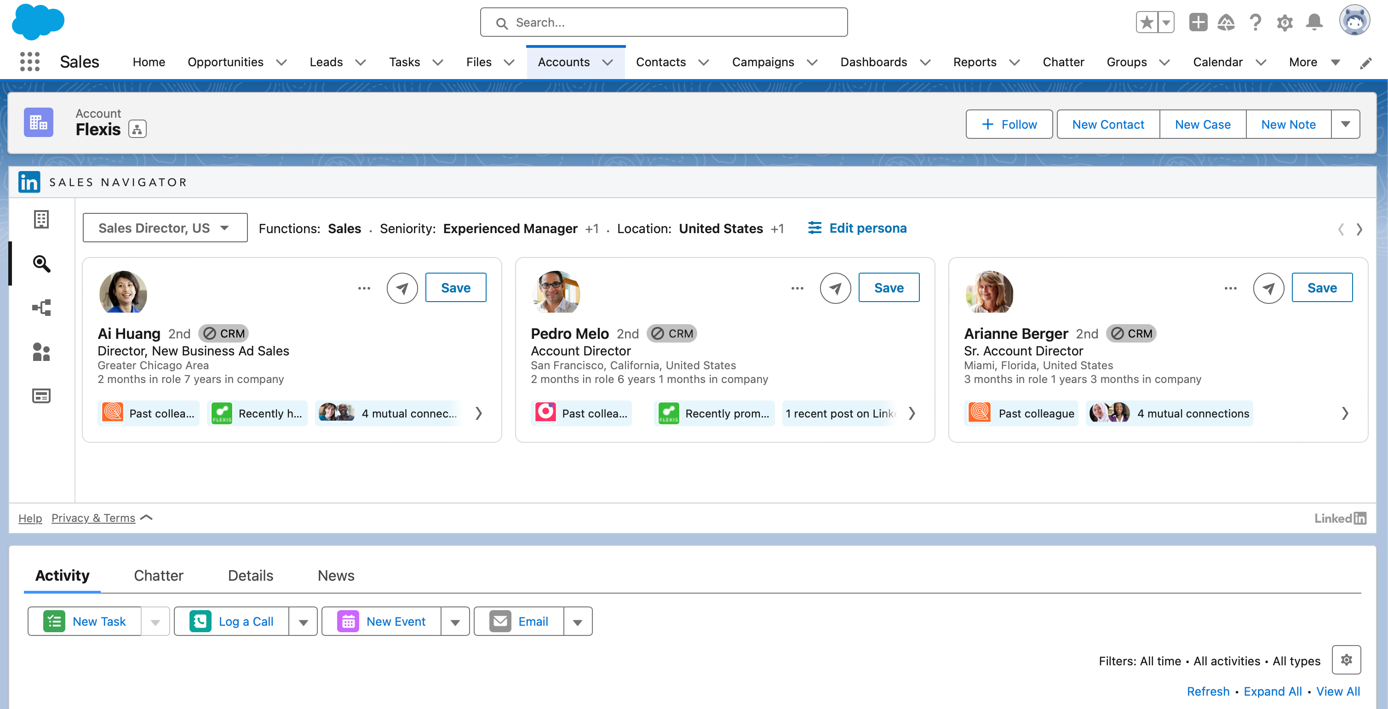Send message to Arianne Berger
The image size is (1388, 709).
(x=1268, y=288)
